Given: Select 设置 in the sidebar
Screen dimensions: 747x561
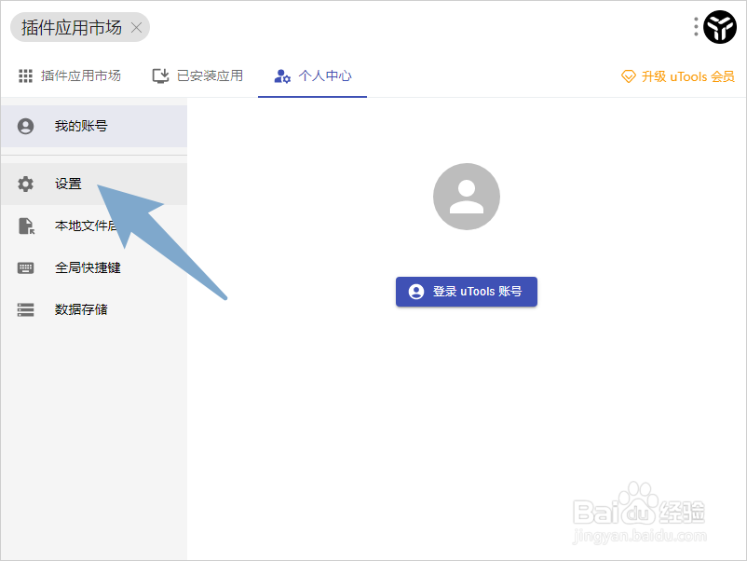Looking at the screenshot, I should pos(68,184).
